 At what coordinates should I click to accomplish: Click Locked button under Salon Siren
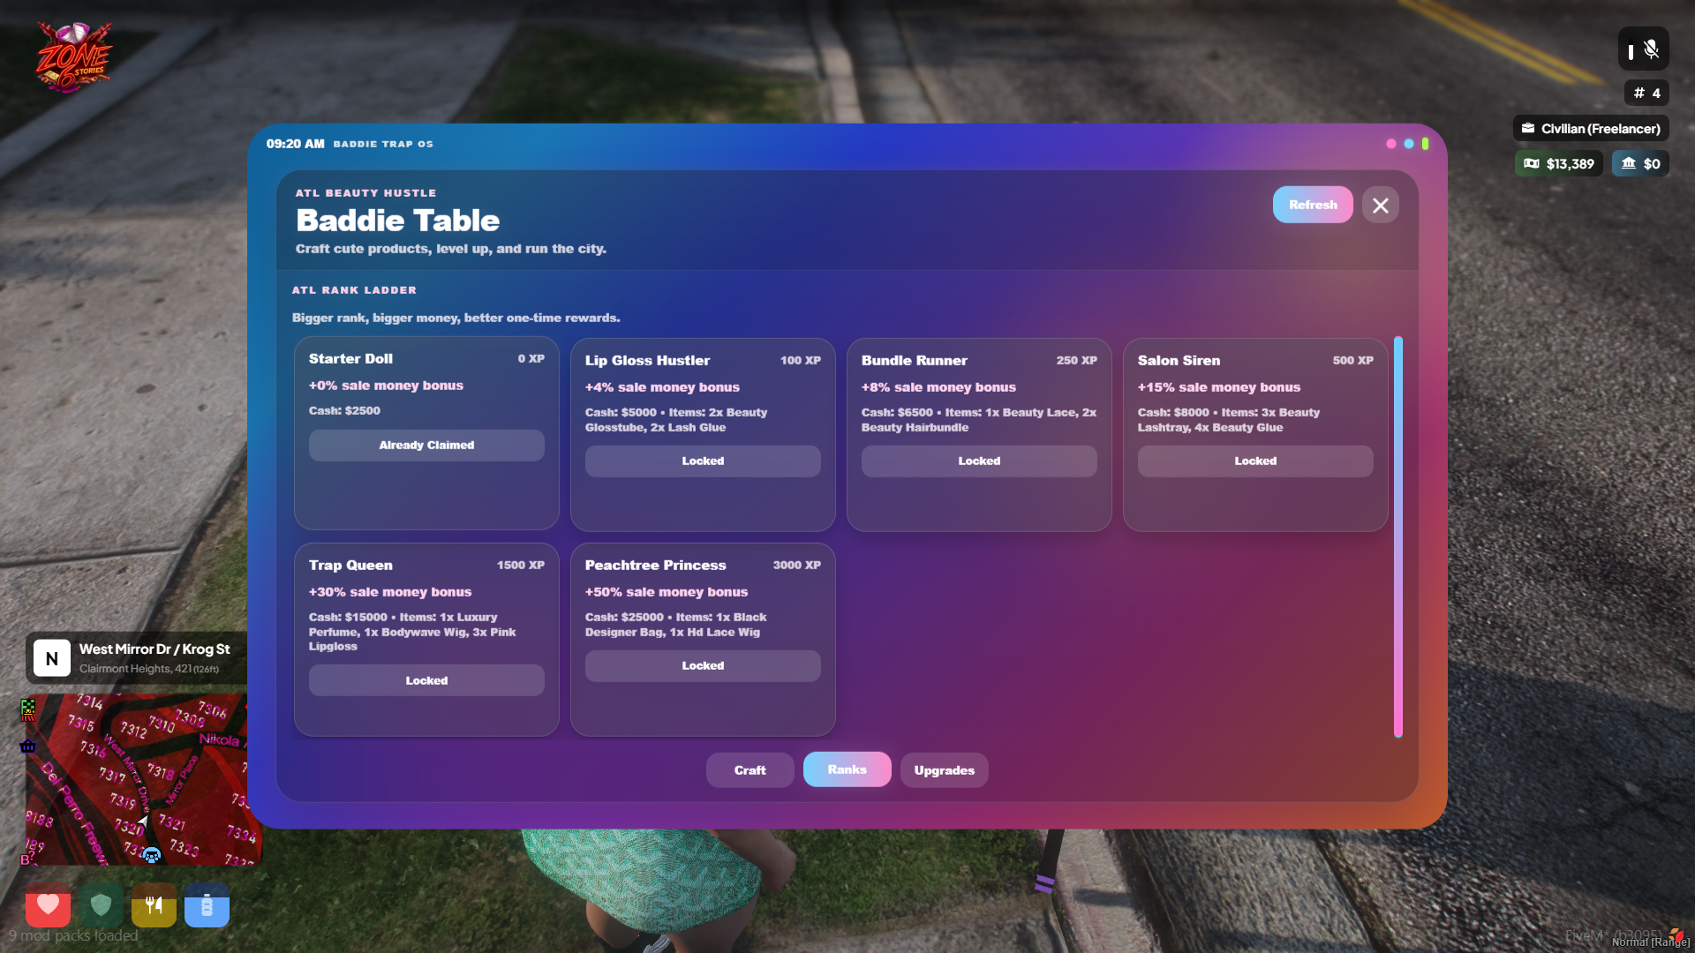click(1255, 461)
